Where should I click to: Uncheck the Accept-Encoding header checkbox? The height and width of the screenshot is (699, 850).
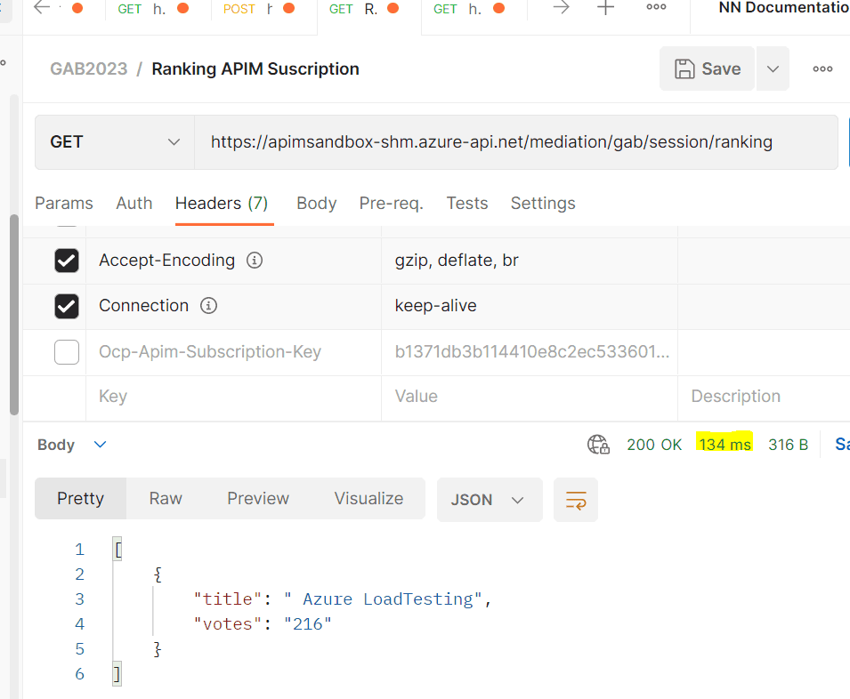(67, 261)
